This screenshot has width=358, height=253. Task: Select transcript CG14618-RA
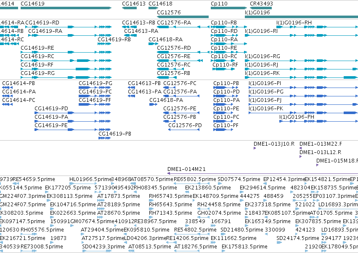(153, 44)
